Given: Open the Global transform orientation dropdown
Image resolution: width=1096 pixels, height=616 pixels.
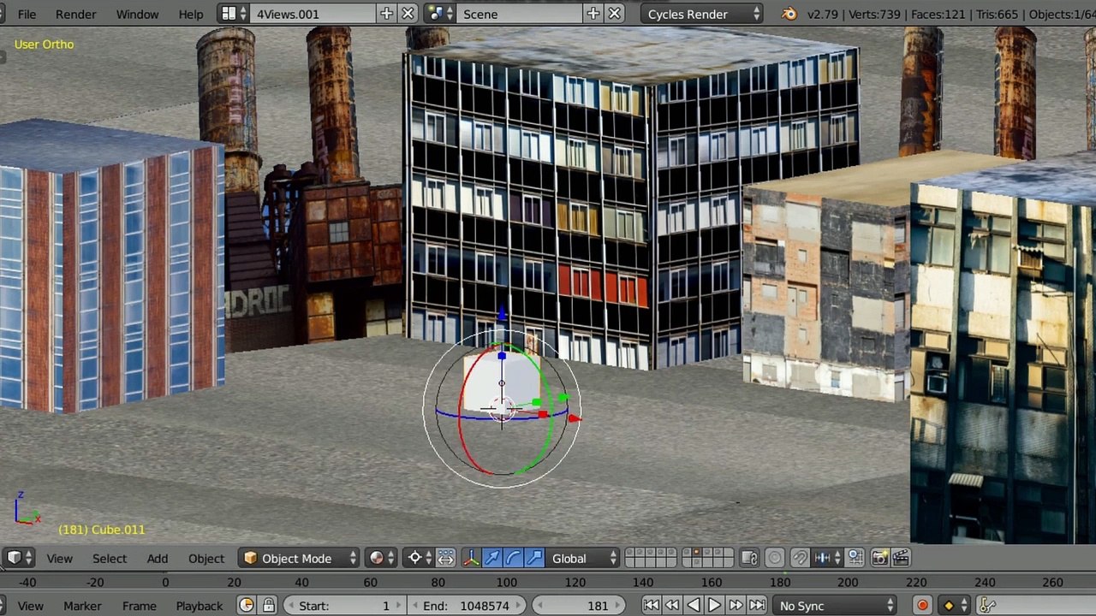Looking at the screenshot, I should click(x=582, y=558).
